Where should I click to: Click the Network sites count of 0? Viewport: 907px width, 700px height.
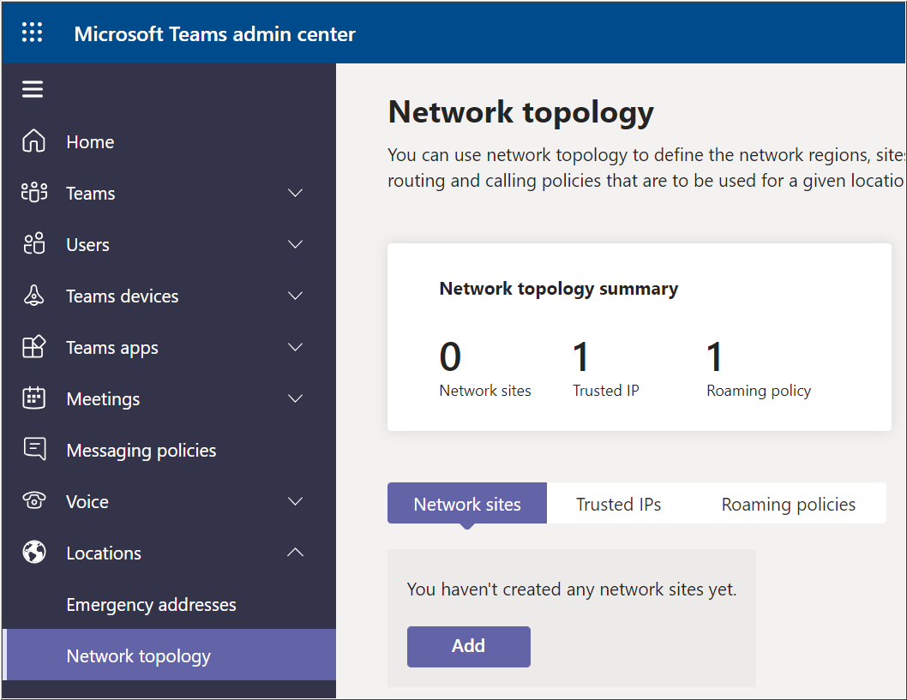(x=450, y=356)
